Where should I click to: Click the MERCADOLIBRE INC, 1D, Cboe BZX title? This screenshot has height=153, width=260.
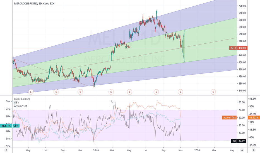point(34,3)
